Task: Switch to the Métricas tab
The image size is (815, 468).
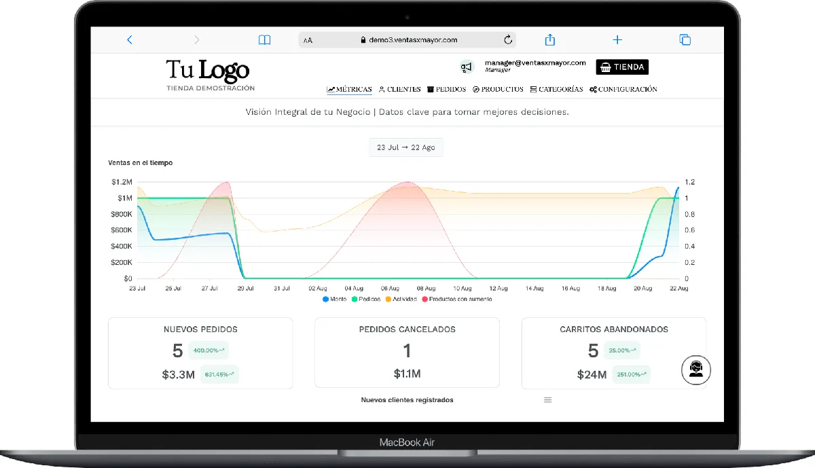Action: 349,89
